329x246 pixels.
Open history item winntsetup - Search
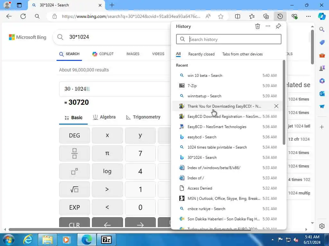click(x=228, y=96)
